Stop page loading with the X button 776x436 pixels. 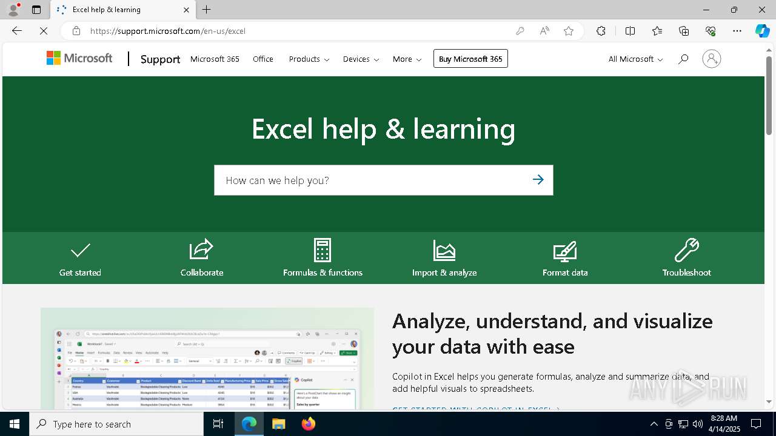tap(44, 31)
